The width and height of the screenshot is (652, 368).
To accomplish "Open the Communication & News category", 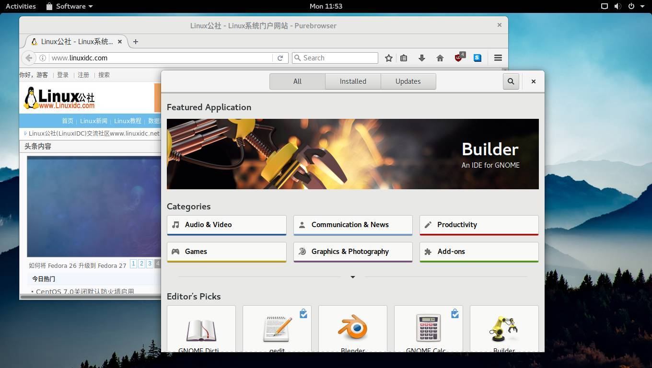I will (353, 225).
